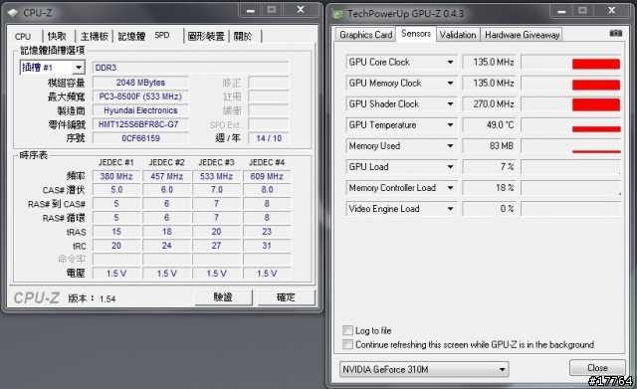Click the 8.0 CAS latency cell

coord(267,190)
